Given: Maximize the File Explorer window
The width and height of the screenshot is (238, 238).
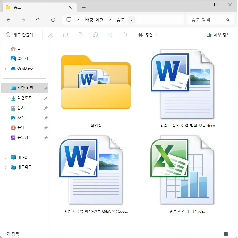Looking at the screenshot, I should (216, 5).
